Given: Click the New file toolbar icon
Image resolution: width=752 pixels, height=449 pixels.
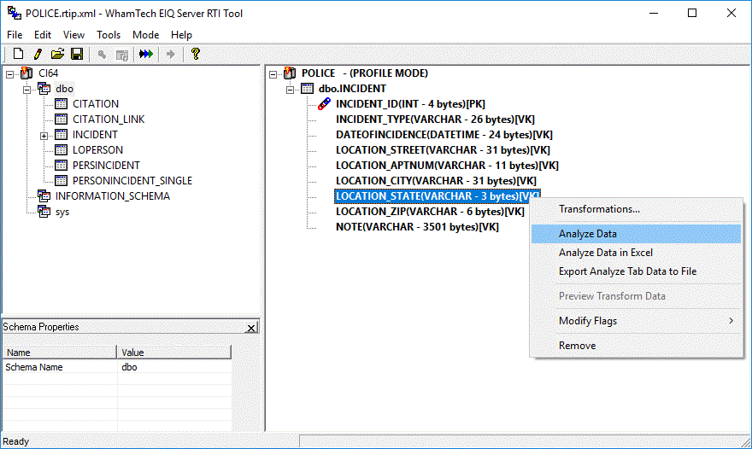Looking at the screenshot, I should click(18, 54).
